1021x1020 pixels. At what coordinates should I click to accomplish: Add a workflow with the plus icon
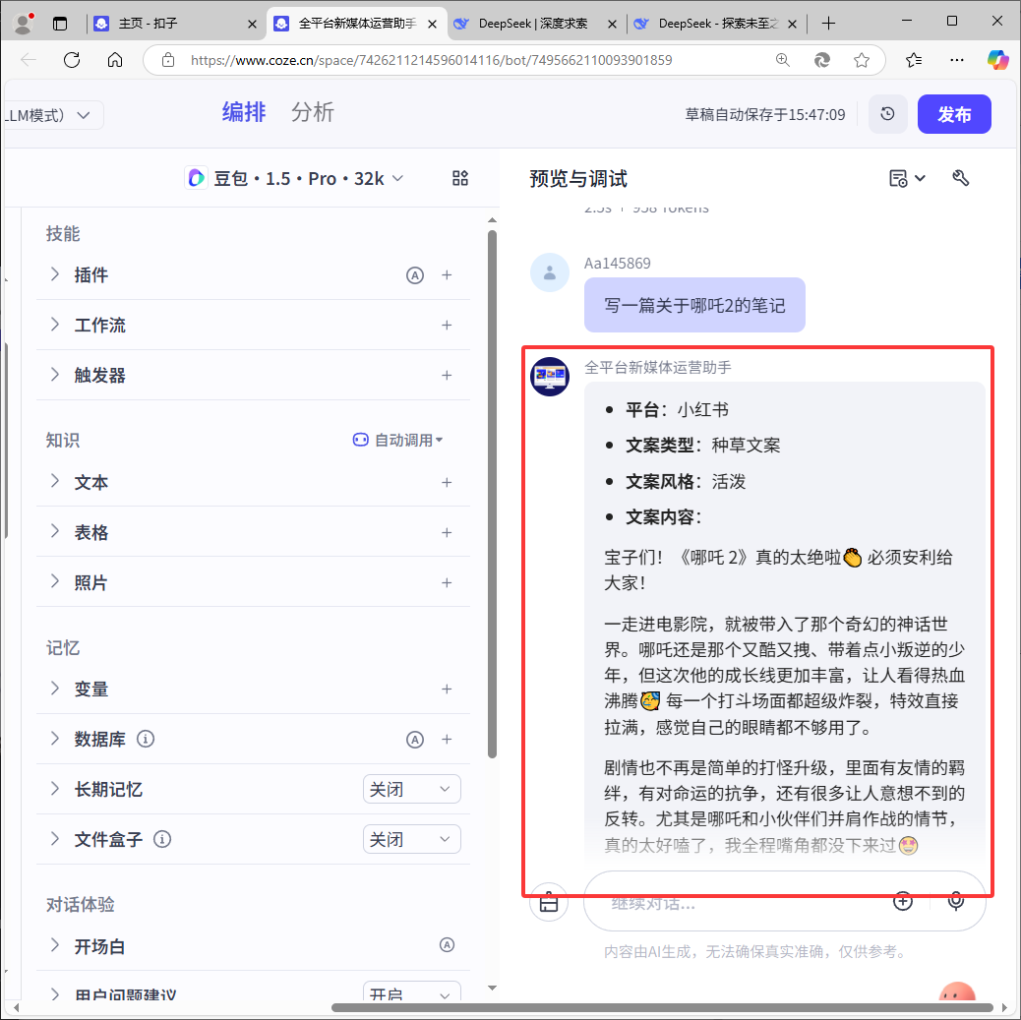[447, 325]
